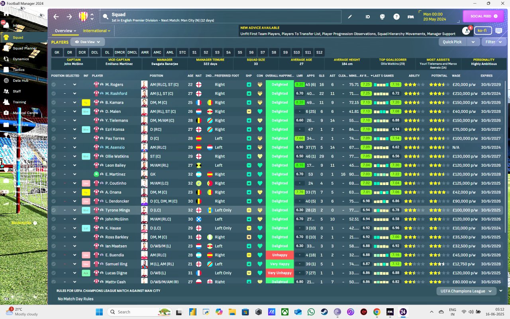The height and width of the screenshot is (319, 510).
Task: Open the Xbox app from the taskbar
Action: point(285,312)
